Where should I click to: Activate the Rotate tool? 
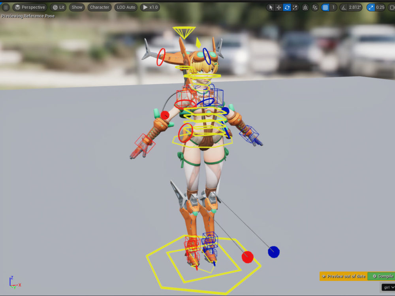coord(287,7)
